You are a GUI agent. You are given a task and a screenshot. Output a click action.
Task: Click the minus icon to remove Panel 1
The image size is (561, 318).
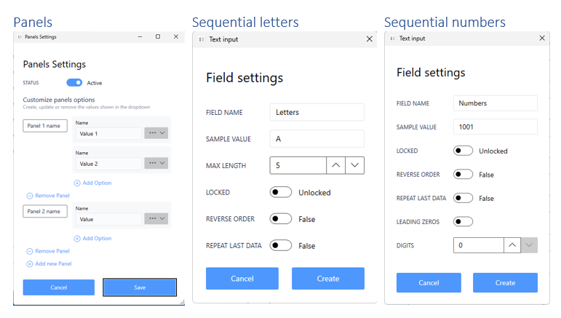(x=30, y=196)
